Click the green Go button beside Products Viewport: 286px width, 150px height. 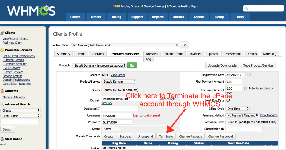coord(132,65)
